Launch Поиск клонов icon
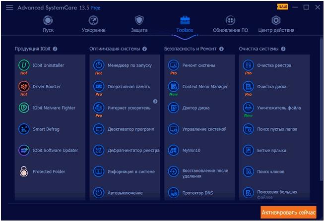The image size is (324, 221). coord(249,171)
